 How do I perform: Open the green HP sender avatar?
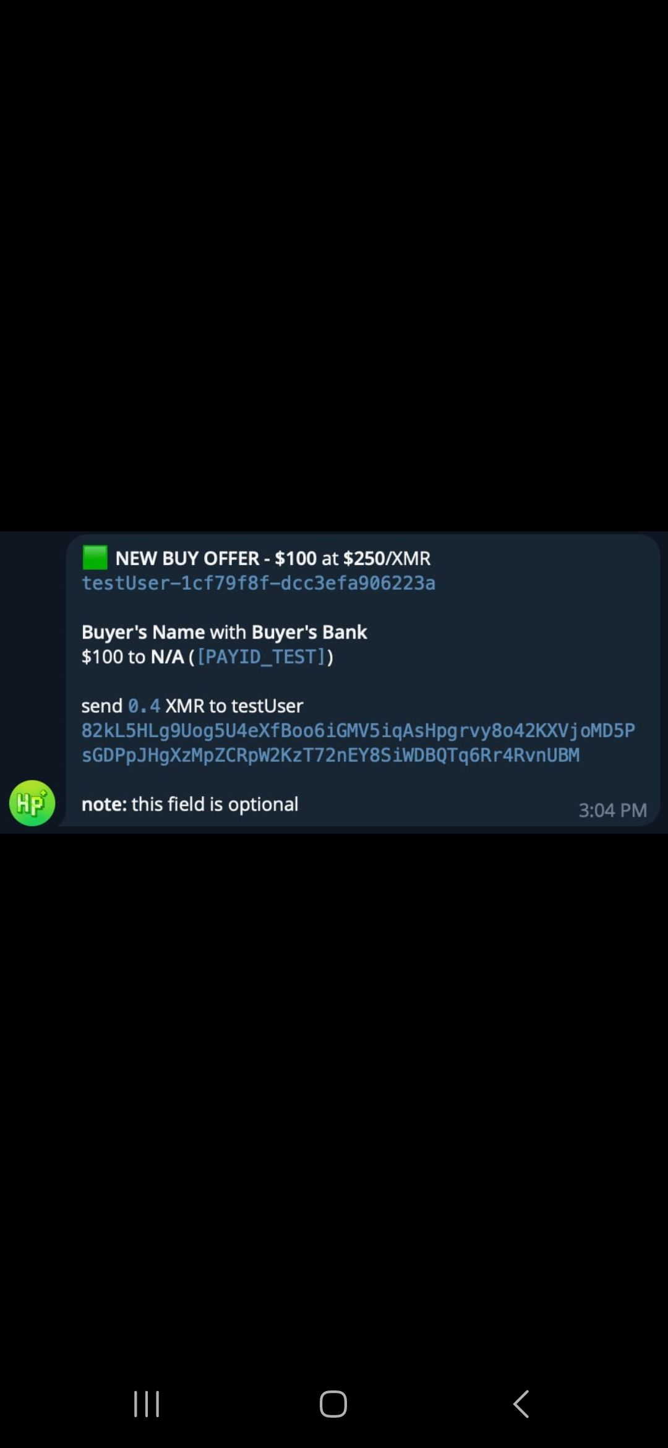click(32, 803)
